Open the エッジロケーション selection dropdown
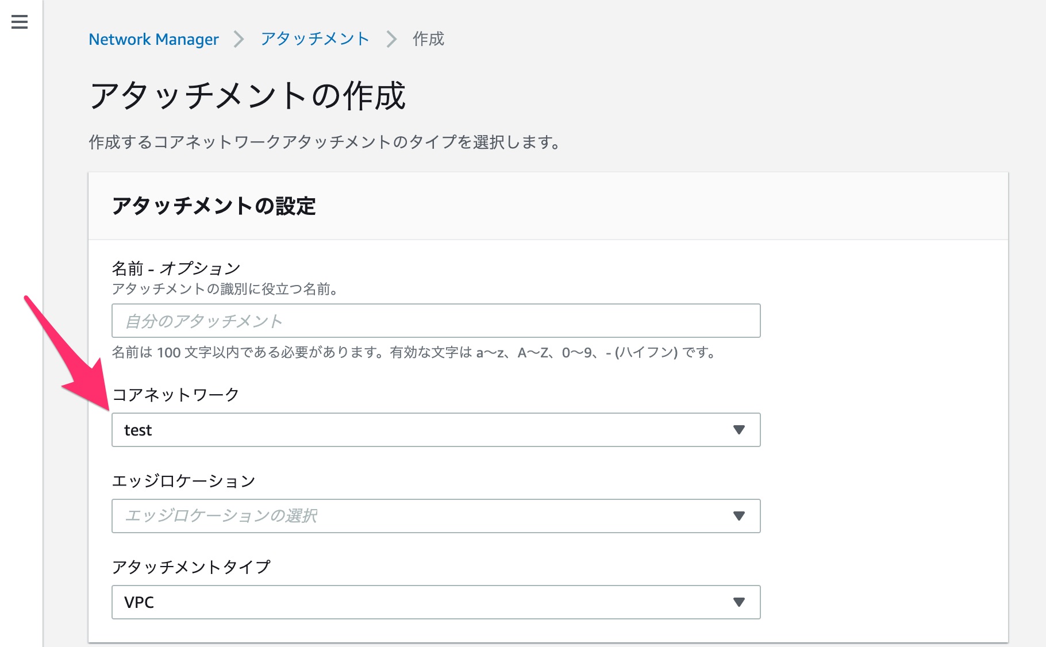Image resolution: width=1046 pixels, height=647 pixels. pos(436,516)
